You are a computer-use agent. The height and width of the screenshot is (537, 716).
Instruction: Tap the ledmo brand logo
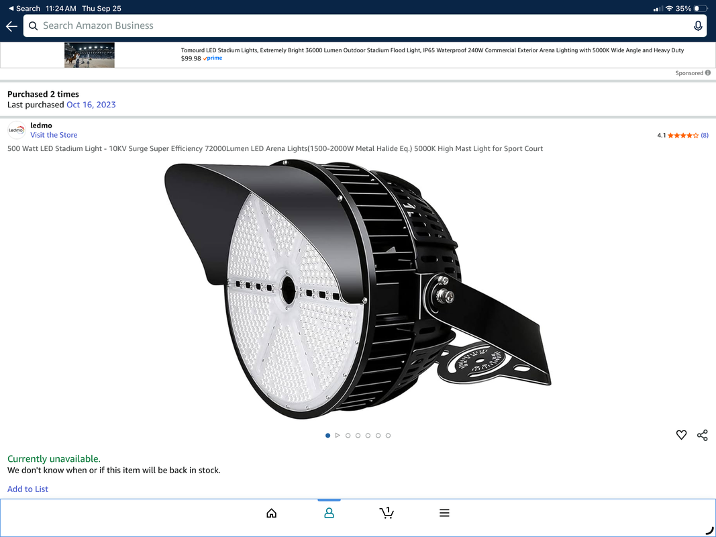(x=16, y=130)
